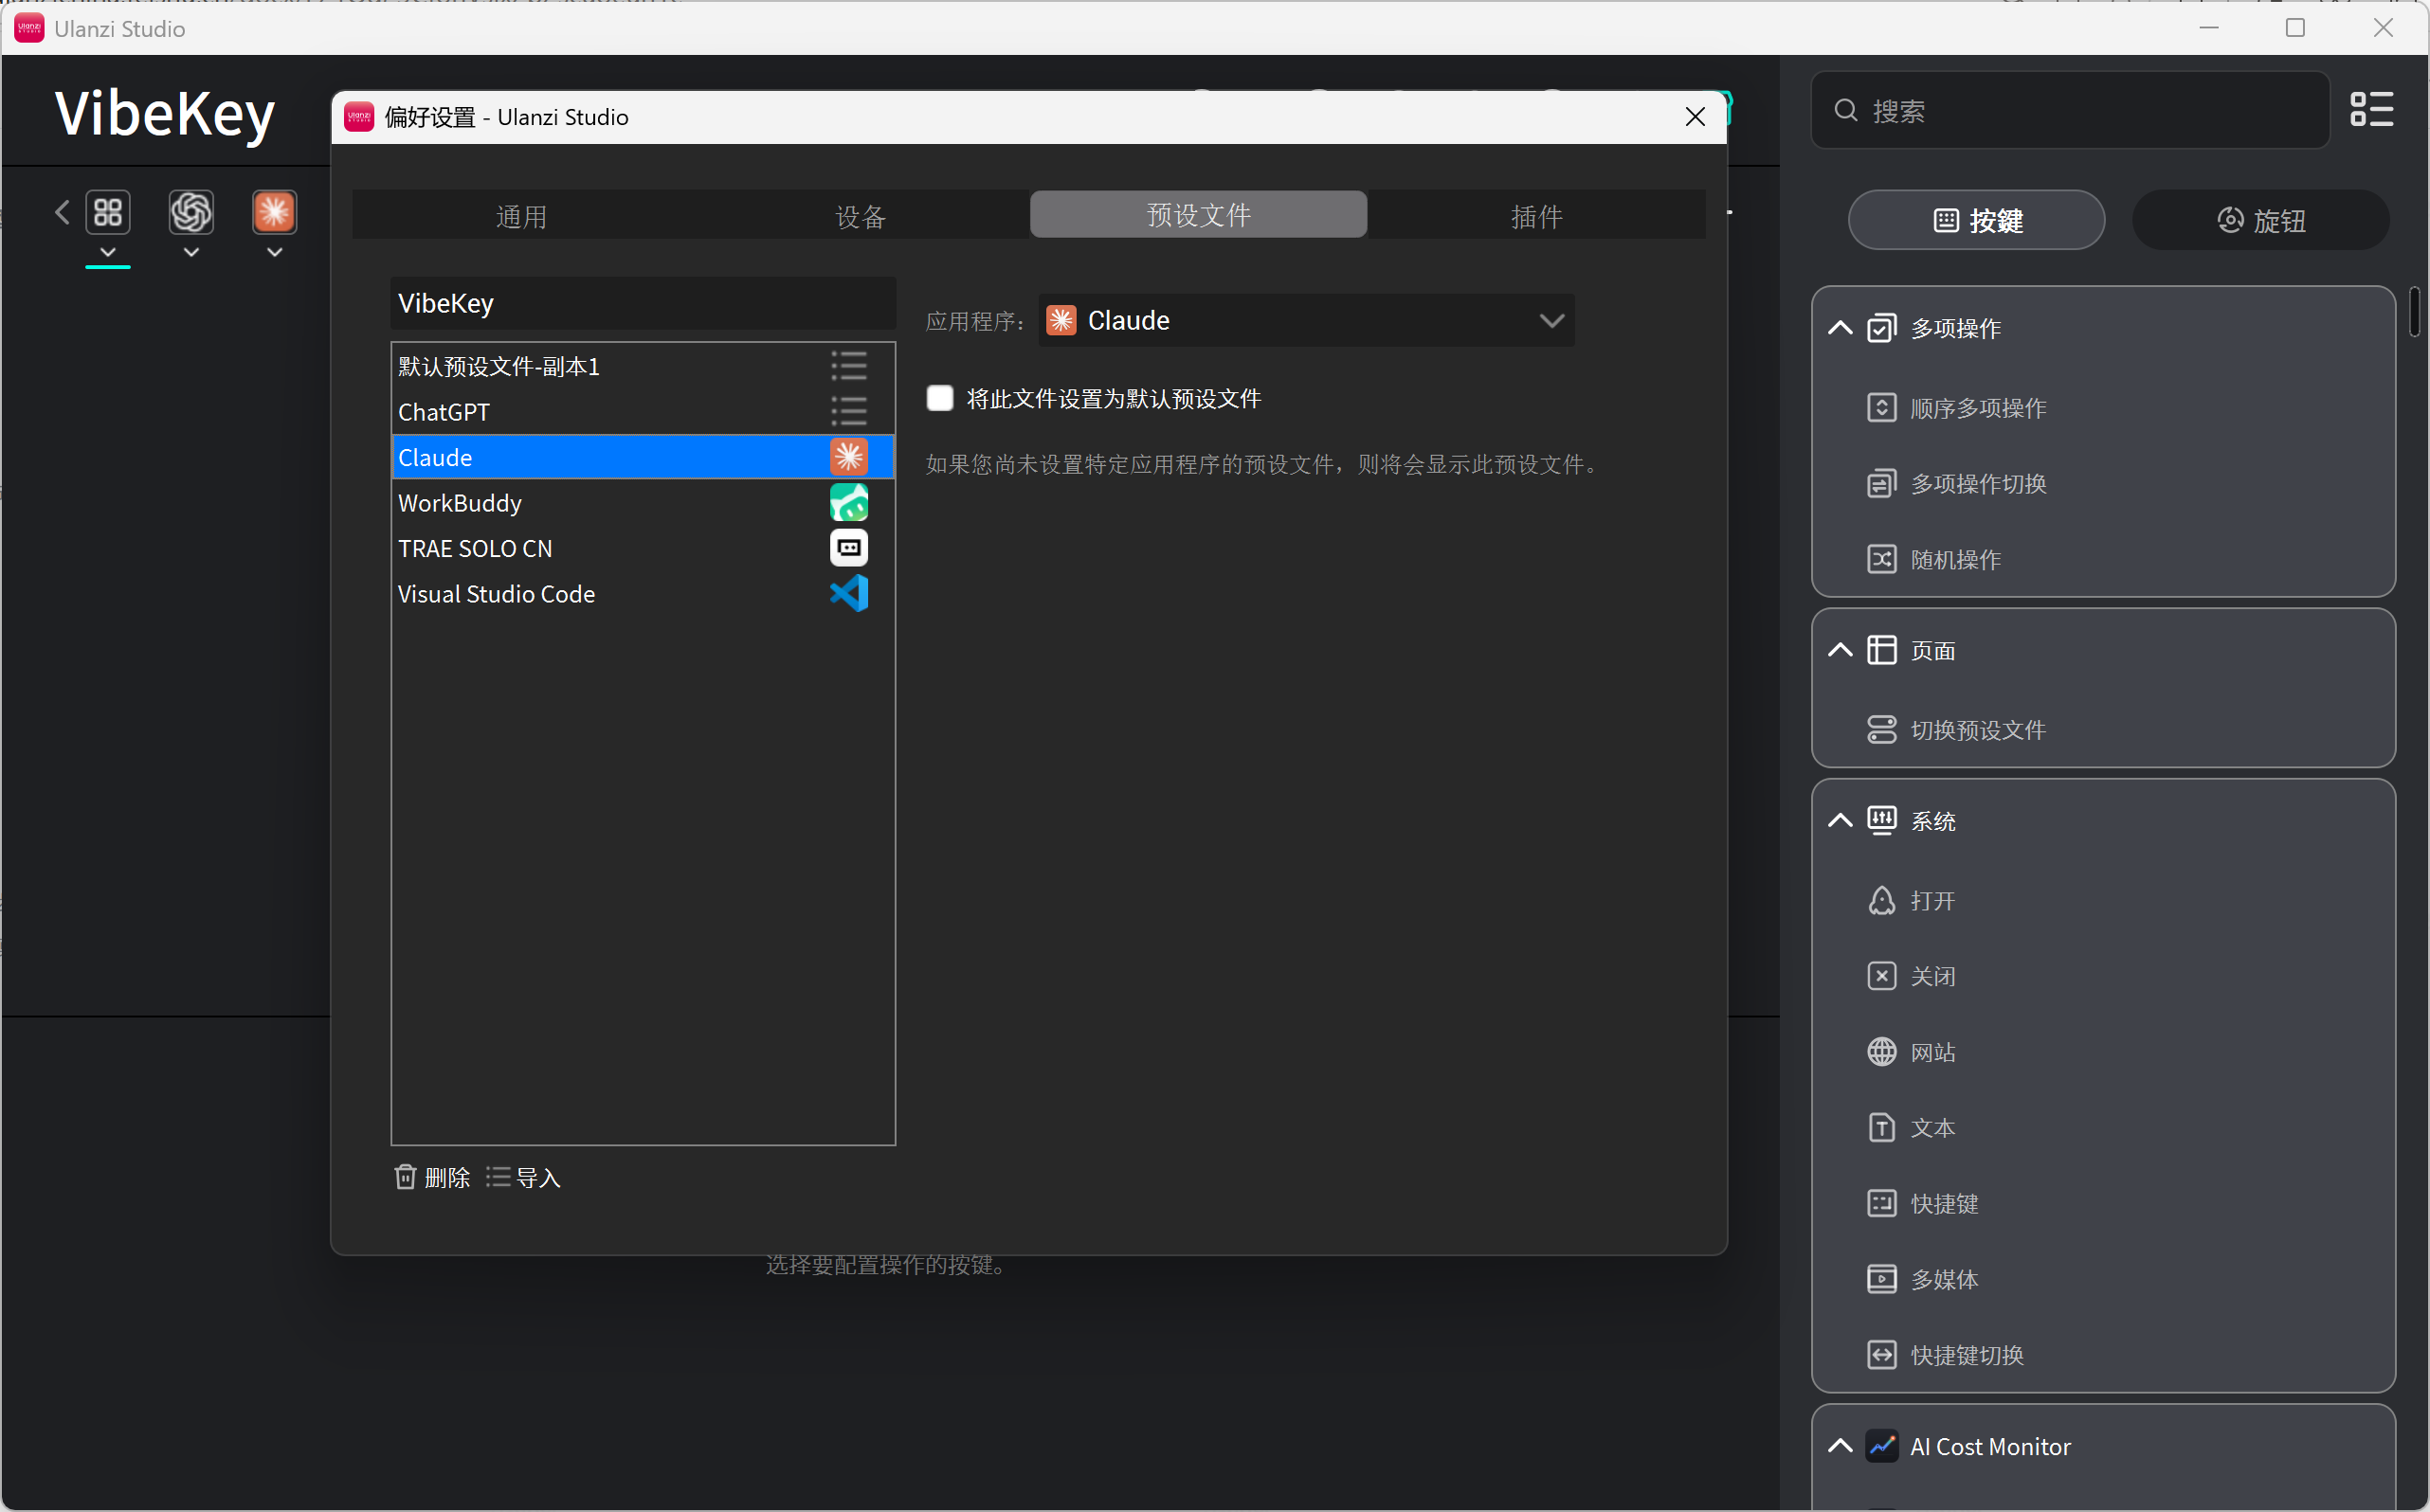Select the 预设文件 tab
This screenshot has height=1512, width=2430.
click(1199, 214)
